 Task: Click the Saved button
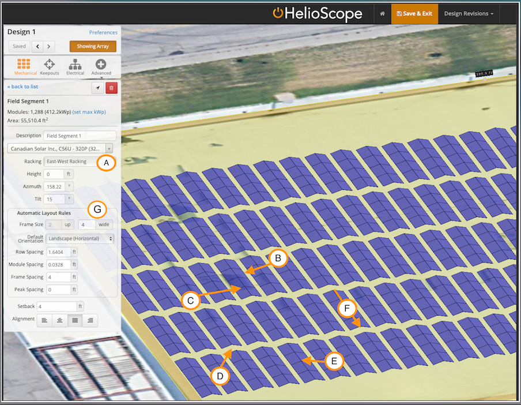(x=19, y=46)
